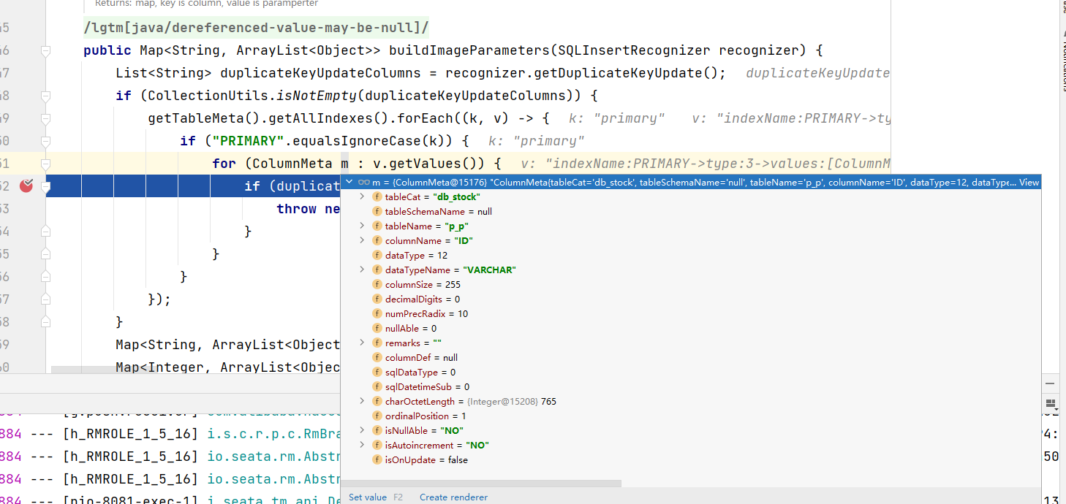Select the columnSize = 255 row
Screen dimensions: 1066x504
point(691,285)
